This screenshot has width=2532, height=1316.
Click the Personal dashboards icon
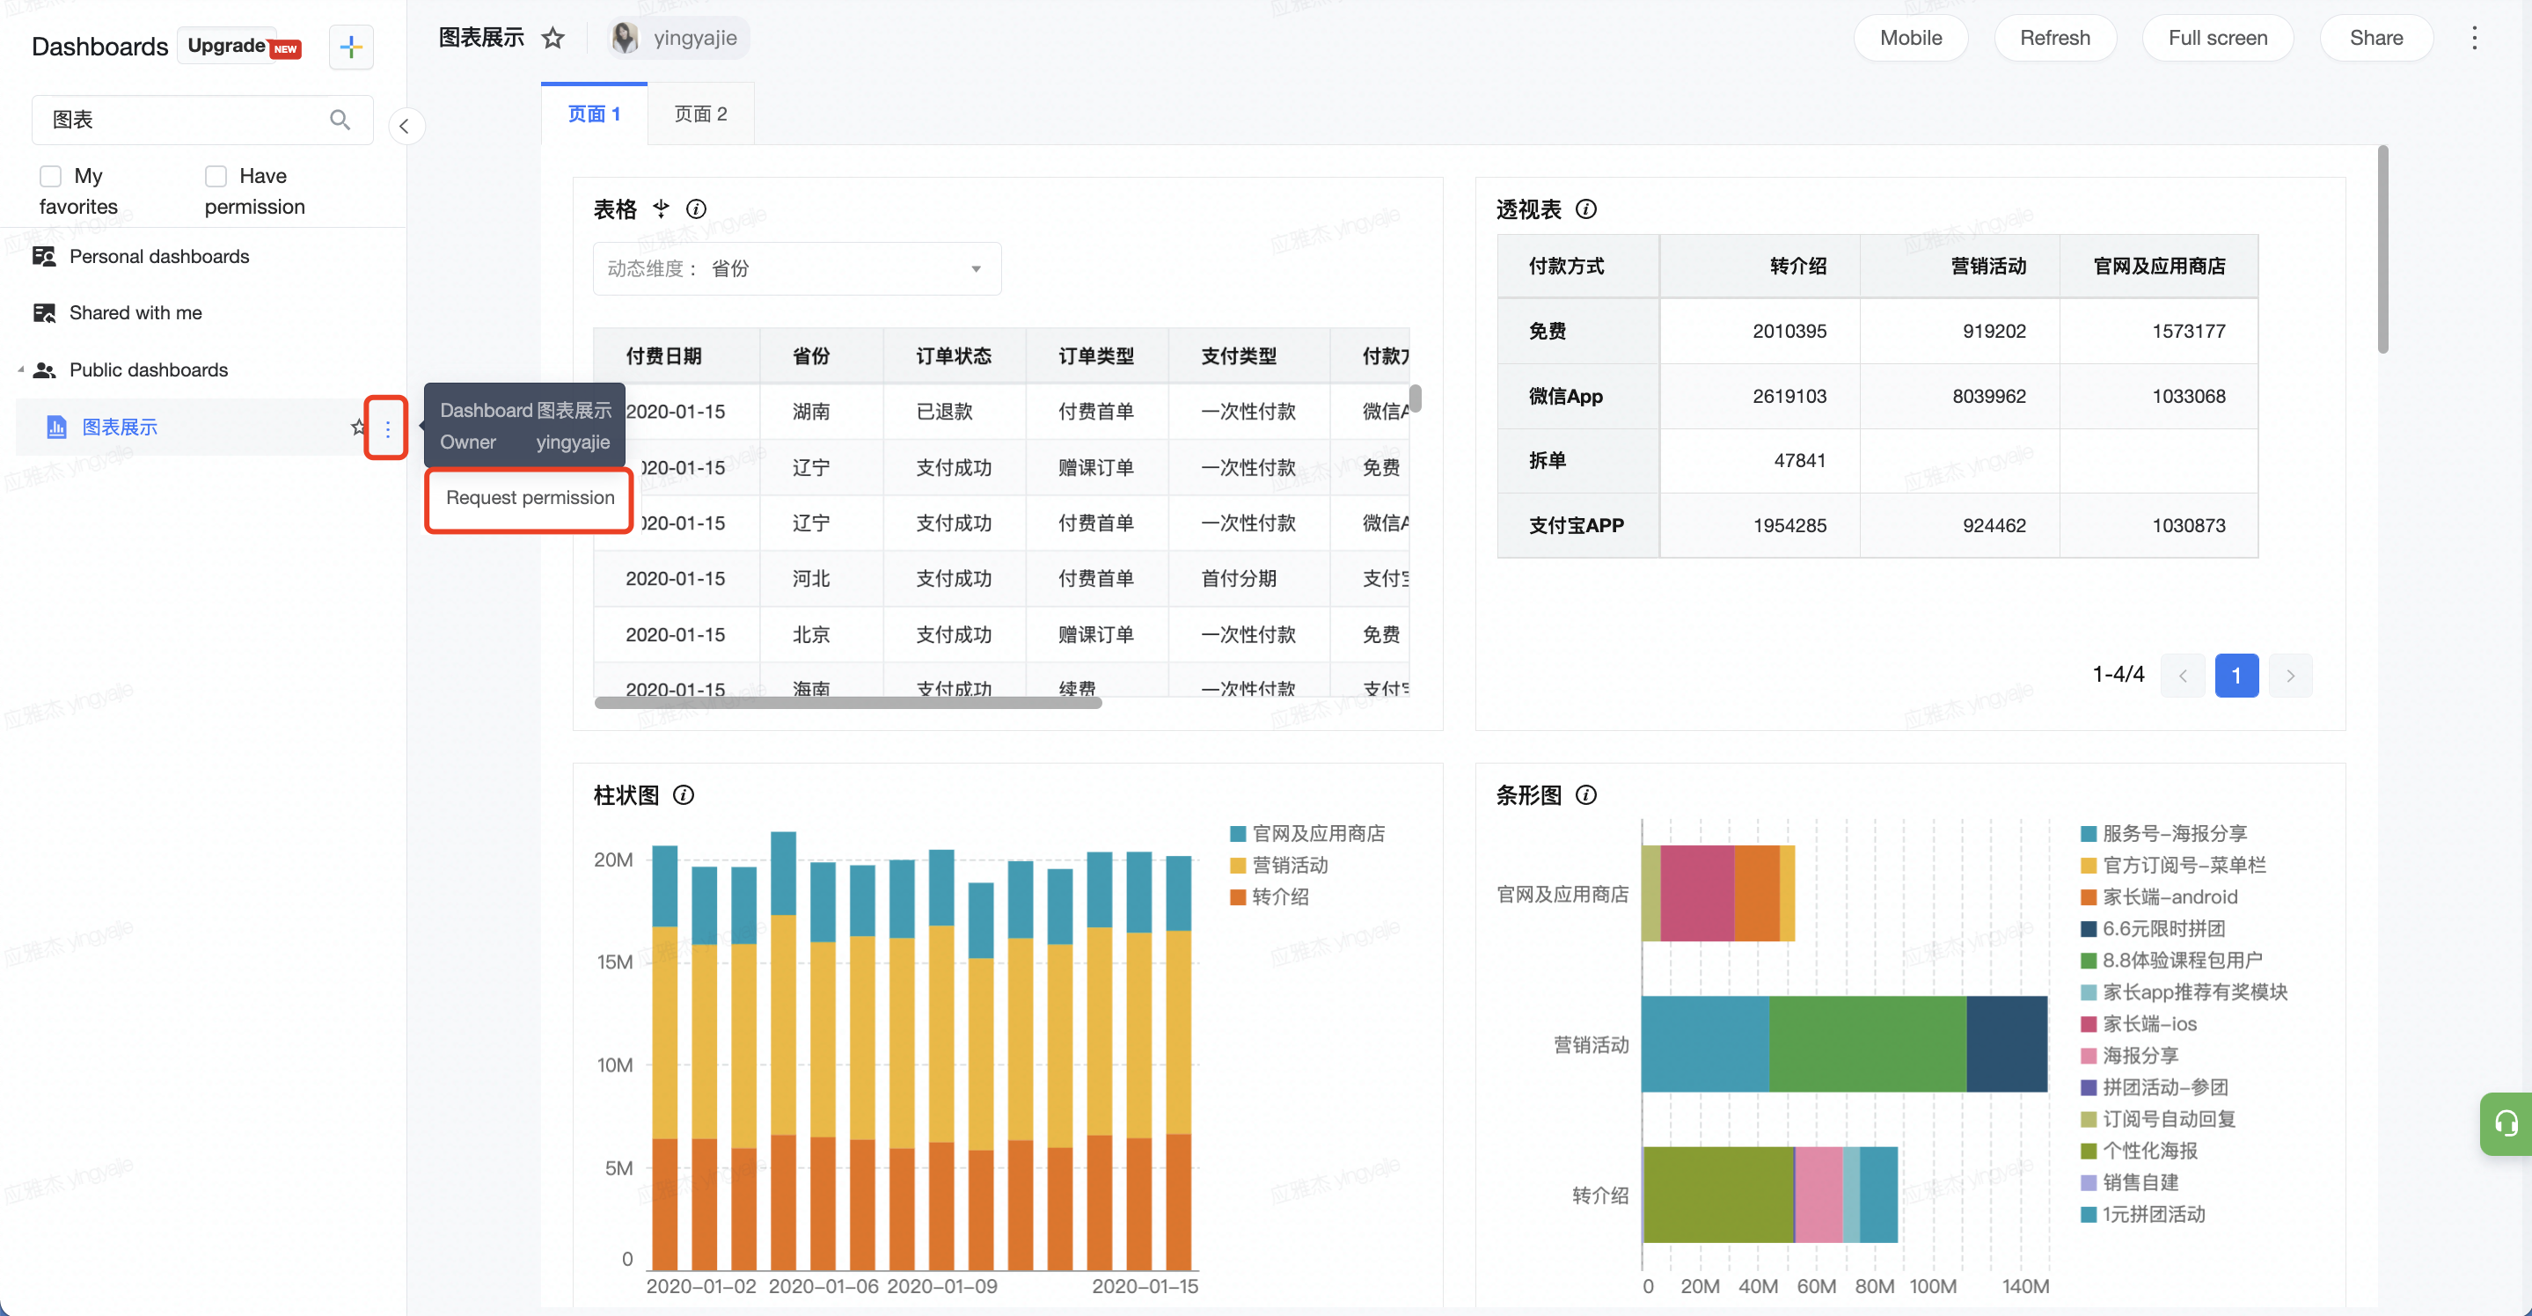pyautogui.click(x=44, y=257)
